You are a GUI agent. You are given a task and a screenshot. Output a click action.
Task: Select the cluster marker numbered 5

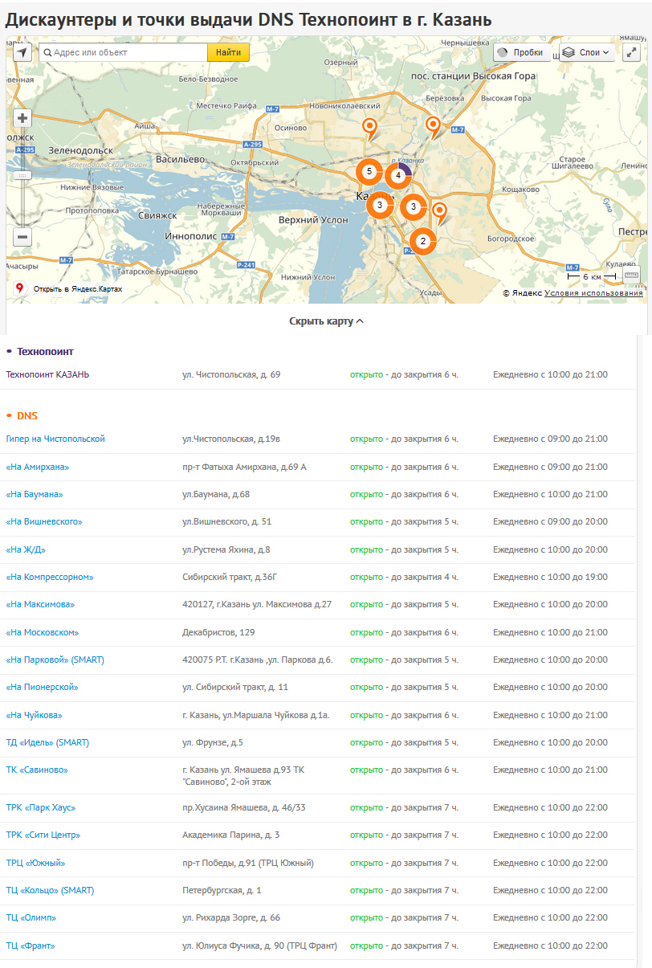(369, 172)
